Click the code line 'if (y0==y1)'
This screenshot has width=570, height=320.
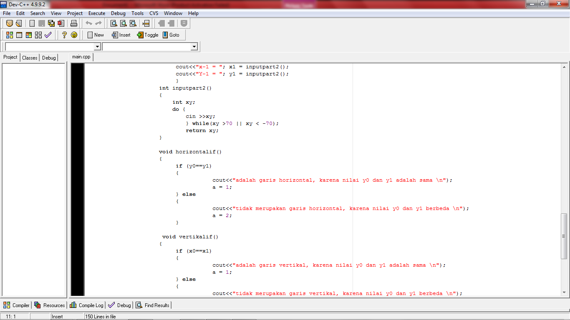click(x=194, y=166)
